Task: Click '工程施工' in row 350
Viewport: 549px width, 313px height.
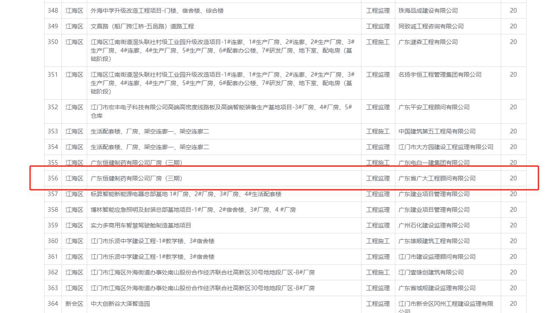Action: click(x=378, y=42)
